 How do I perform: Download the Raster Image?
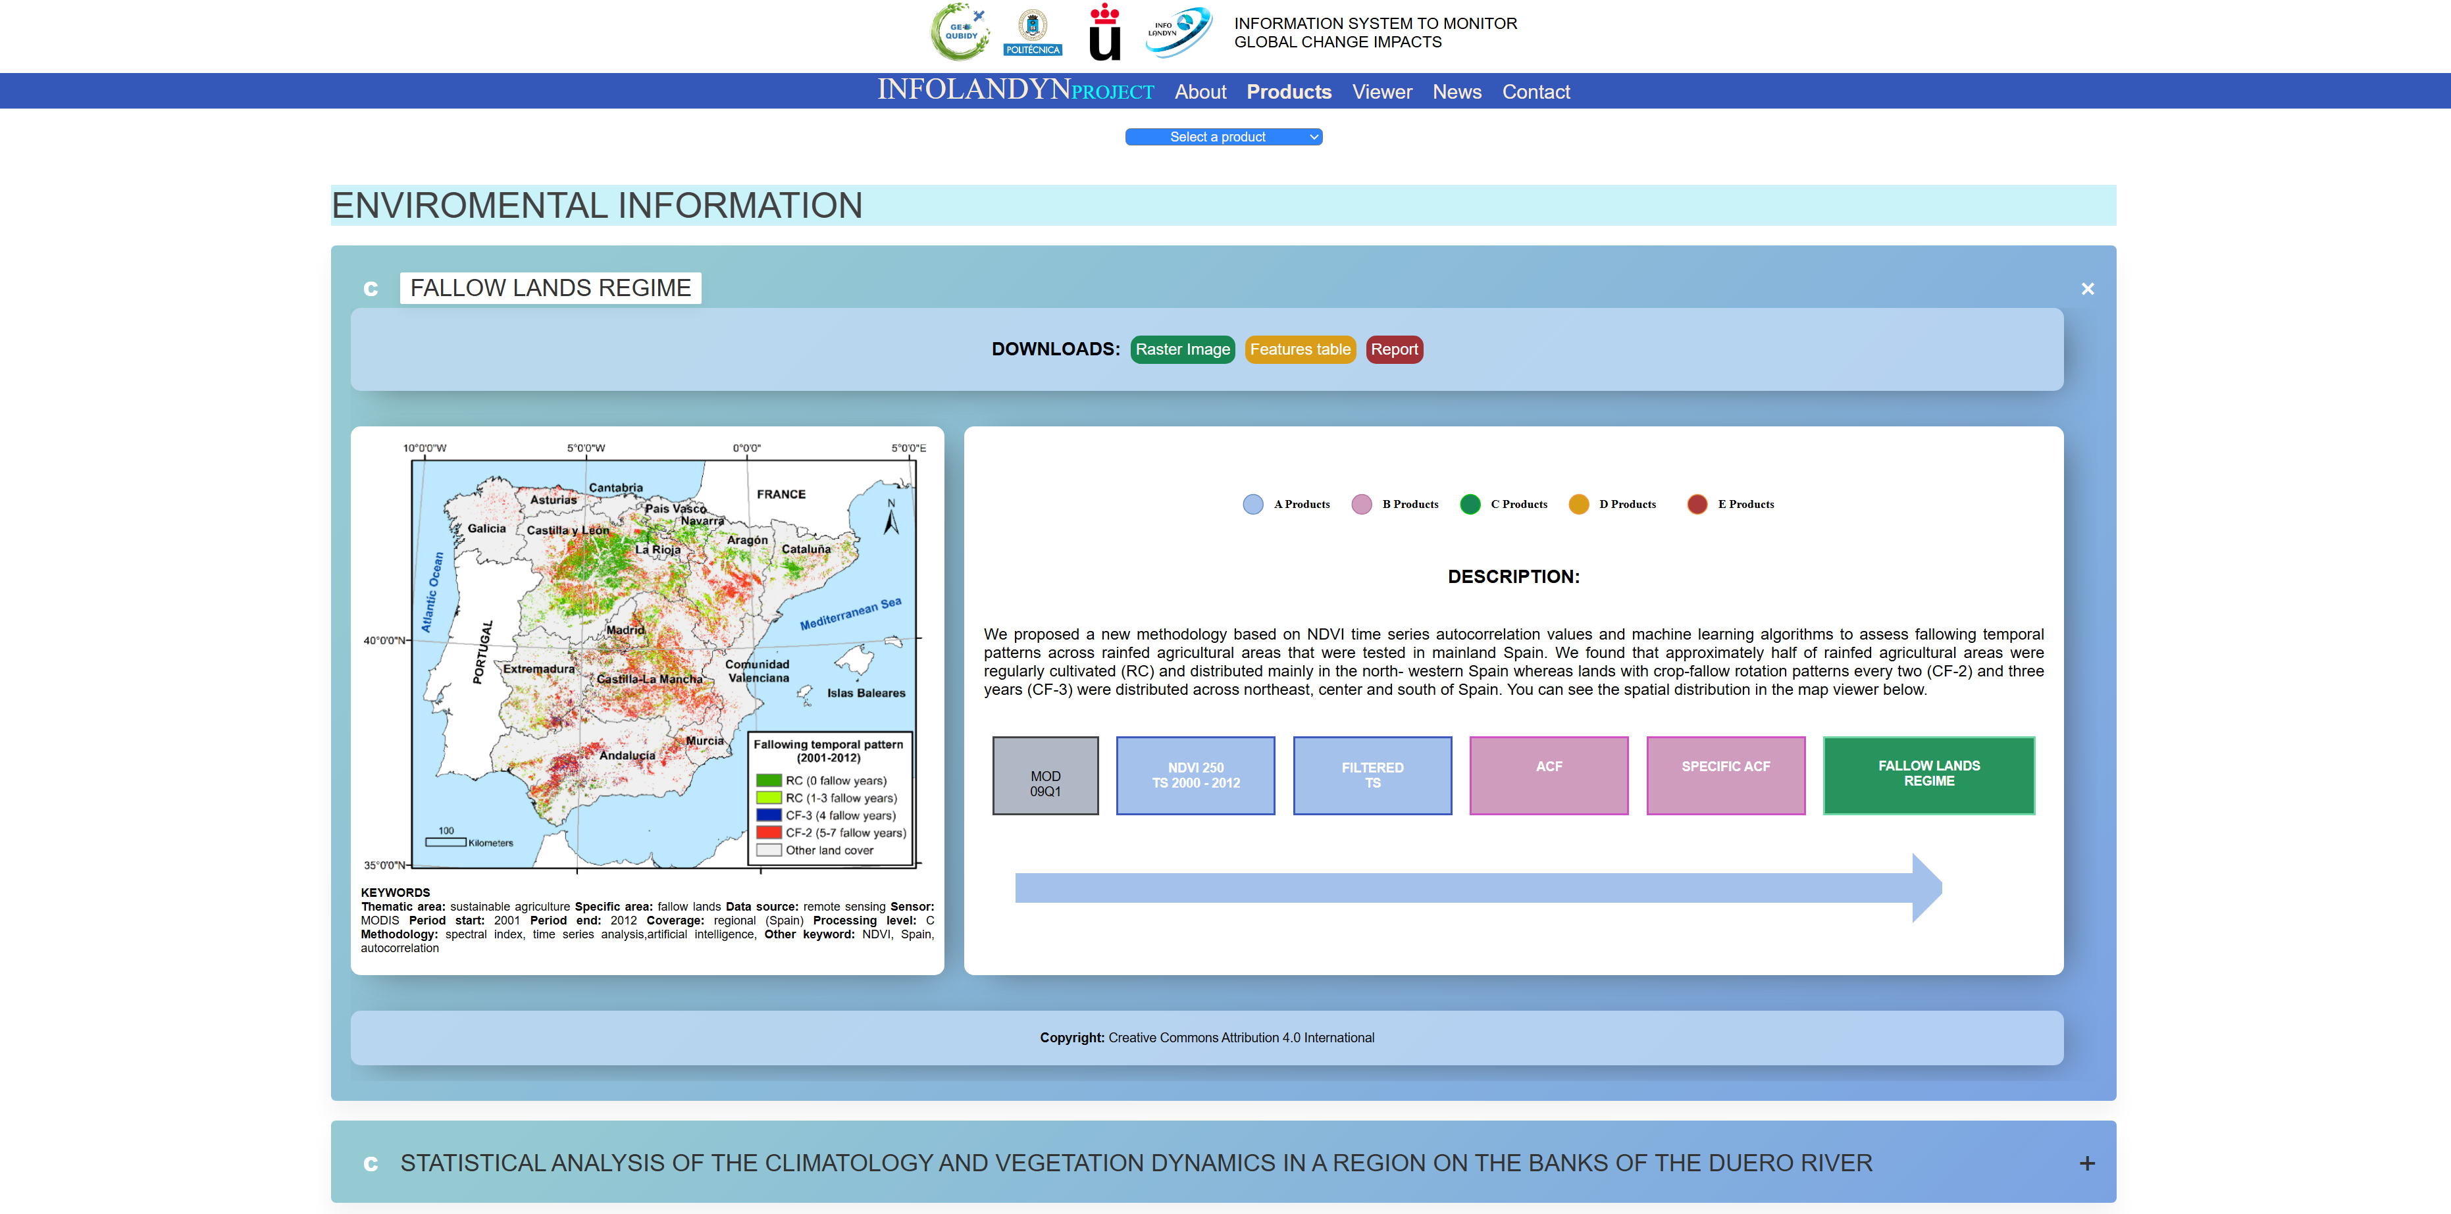(x=1182, y=349)
